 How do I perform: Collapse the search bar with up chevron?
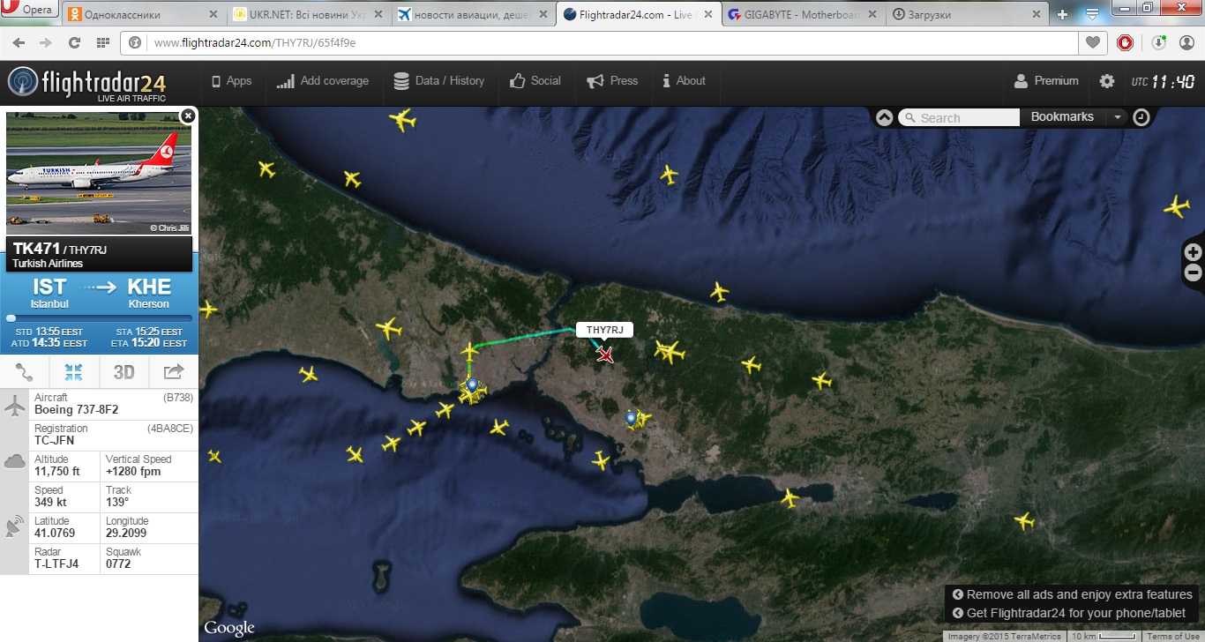click(885, 117)
